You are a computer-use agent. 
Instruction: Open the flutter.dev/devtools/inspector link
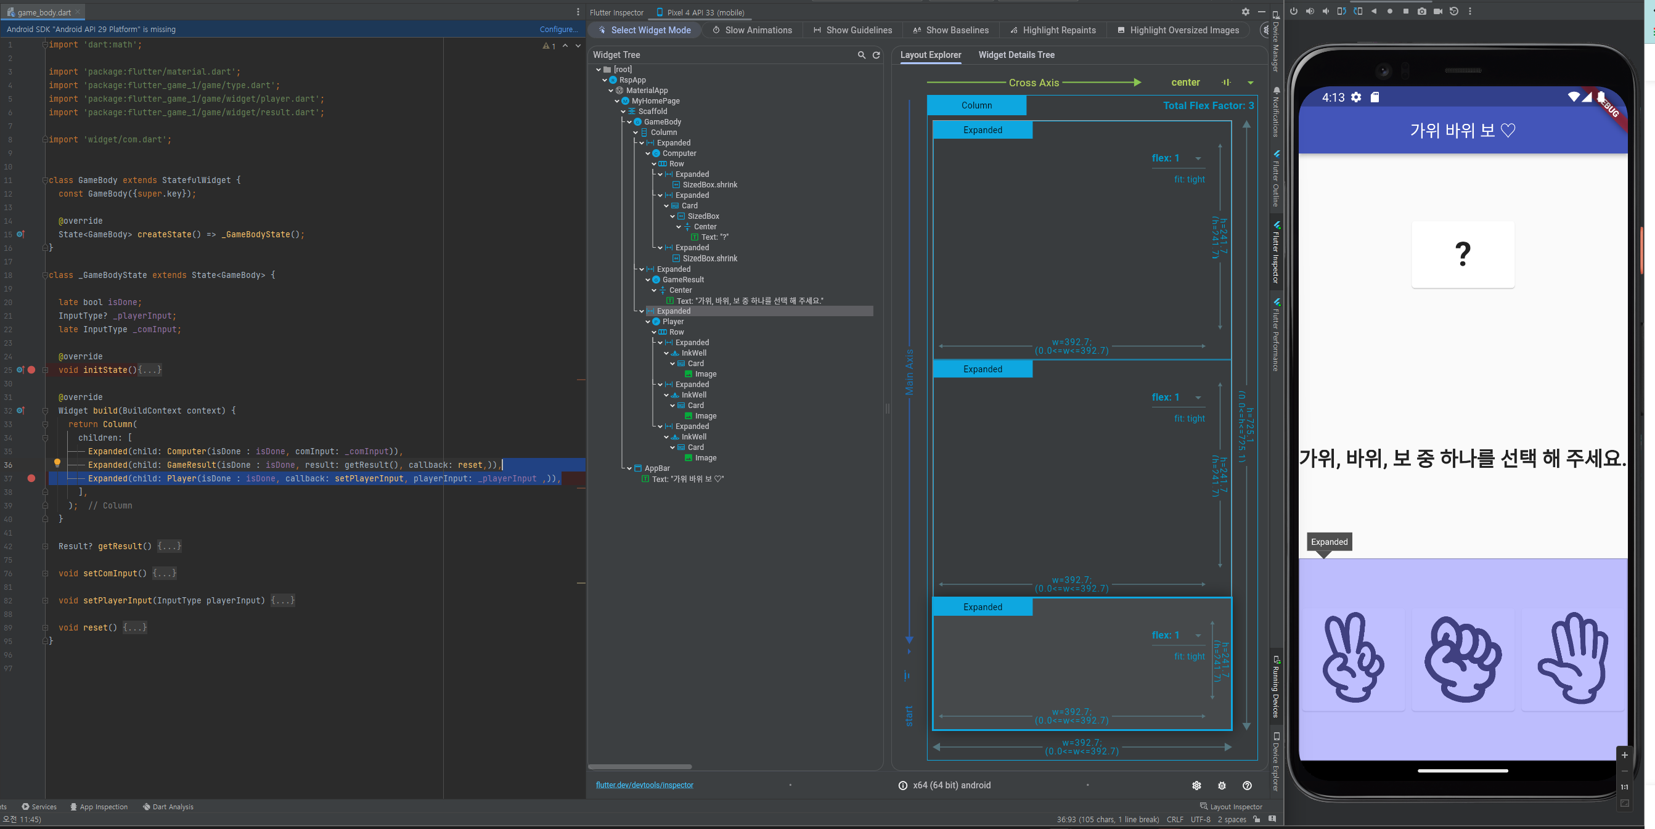coord(644,785)
